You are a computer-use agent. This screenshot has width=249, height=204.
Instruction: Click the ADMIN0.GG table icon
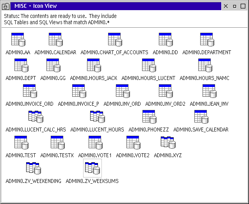point(53,65)
